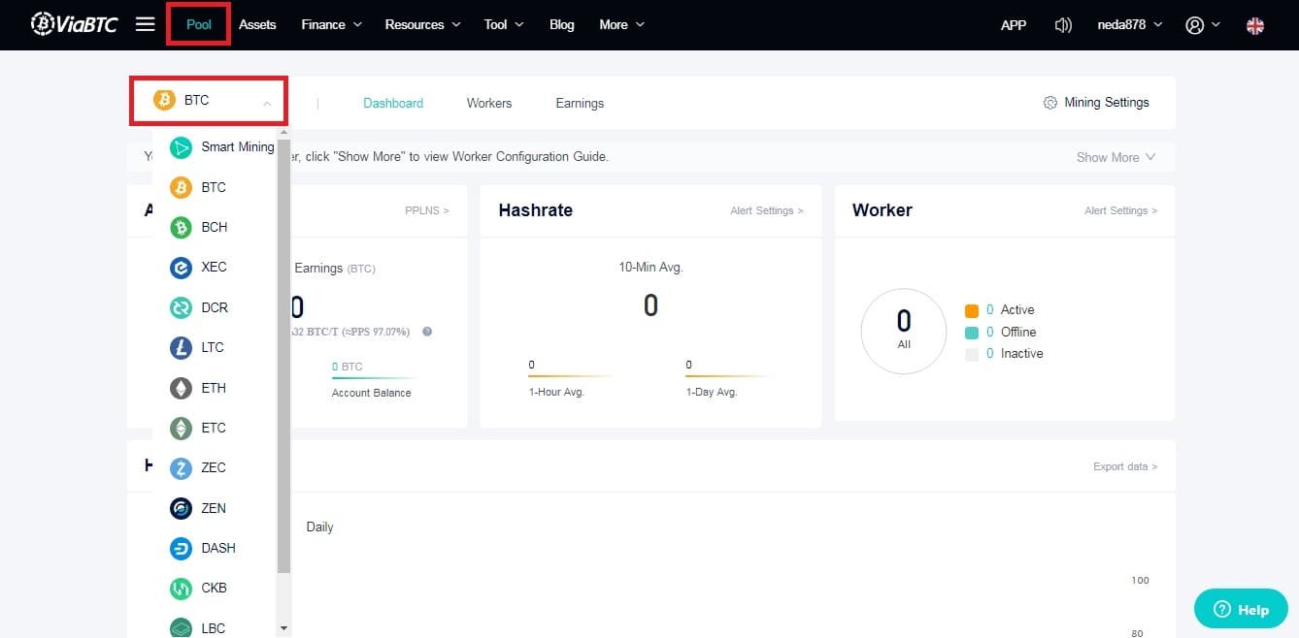Open the APP download link
Screen dimensions: 1299x638
pyautogui.click(x=1014, y=25)
